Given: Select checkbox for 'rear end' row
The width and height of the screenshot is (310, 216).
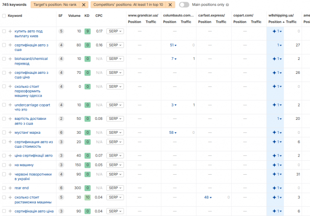Looking at the screenshot, I should pyautogui.click(x=4, y=188).
